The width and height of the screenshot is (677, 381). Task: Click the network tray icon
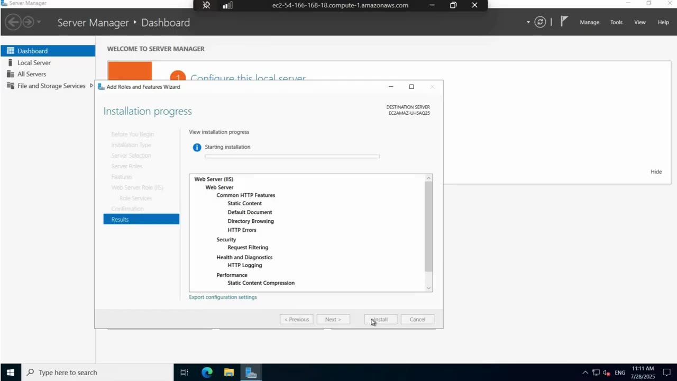[x=596, y=373]
